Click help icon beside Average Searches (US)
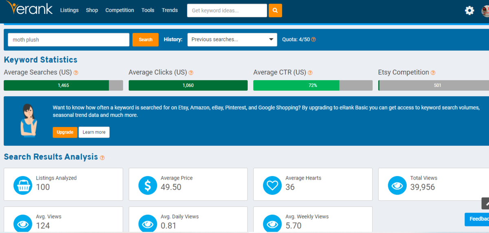This screenshot has height=233, width=489. [76, 73]
